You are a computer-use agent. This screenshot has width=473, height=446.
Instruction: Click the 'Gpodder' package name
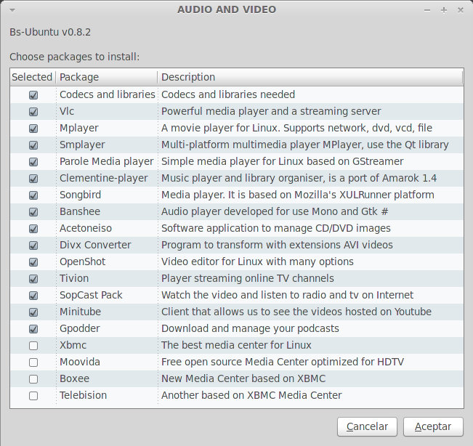pos(80,328)
